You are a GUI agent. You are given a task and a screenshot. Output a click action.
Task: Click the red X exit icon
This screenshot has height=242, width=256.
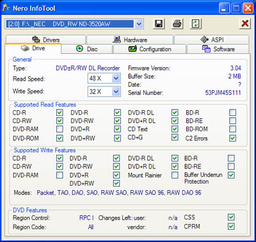coord(244,24)
